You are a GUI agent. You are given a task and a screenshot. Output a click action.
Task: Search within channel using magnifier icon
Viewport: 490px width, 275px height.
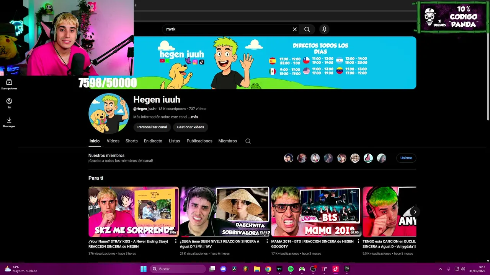pyautogui.click(x=248, y=141)
